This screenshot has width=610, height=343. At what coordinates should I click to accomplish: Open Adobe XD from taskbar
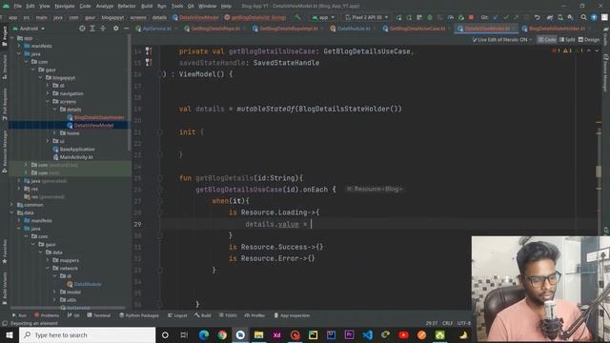[x=276, y=334]
